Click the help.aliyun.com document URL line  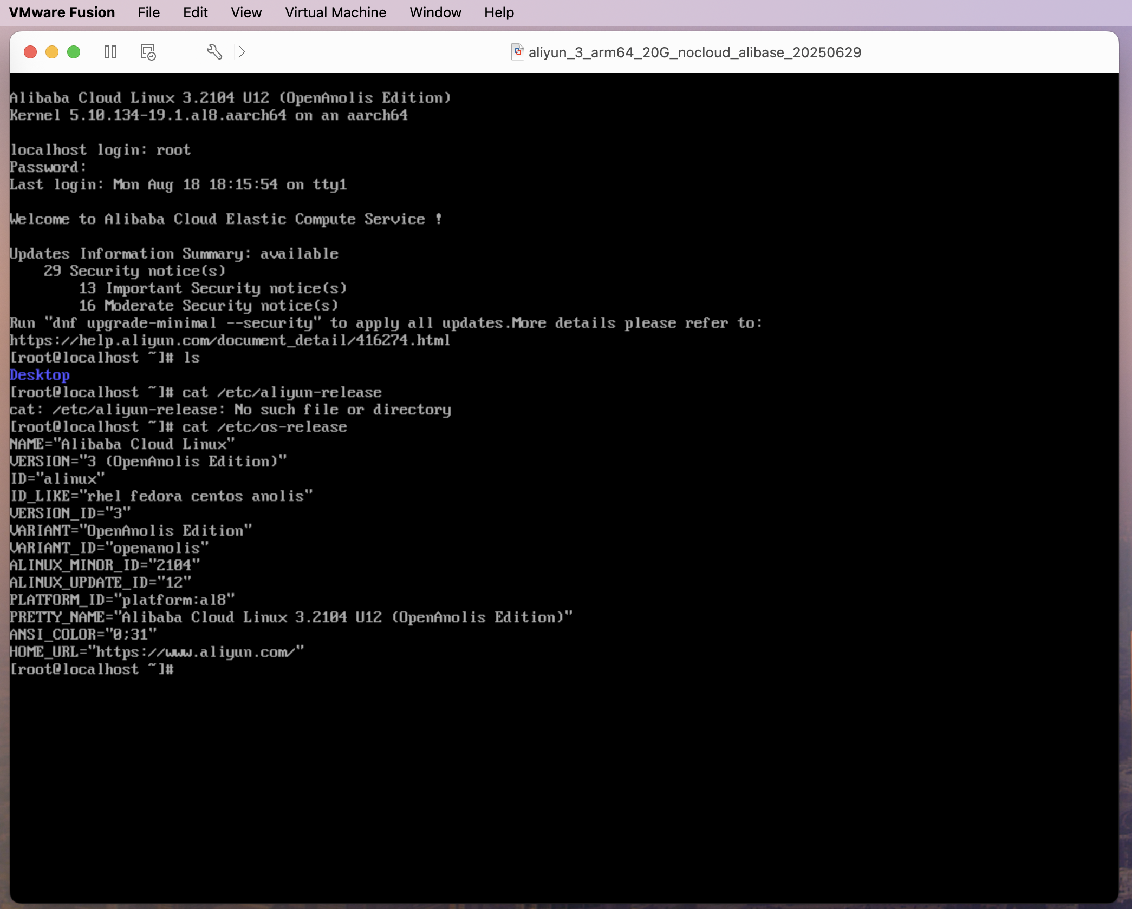click(x=230, y=340)
